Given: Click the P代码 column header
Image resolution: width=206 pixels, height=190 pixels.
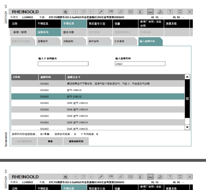Looking at the screenshot, I should click(25, 77).
